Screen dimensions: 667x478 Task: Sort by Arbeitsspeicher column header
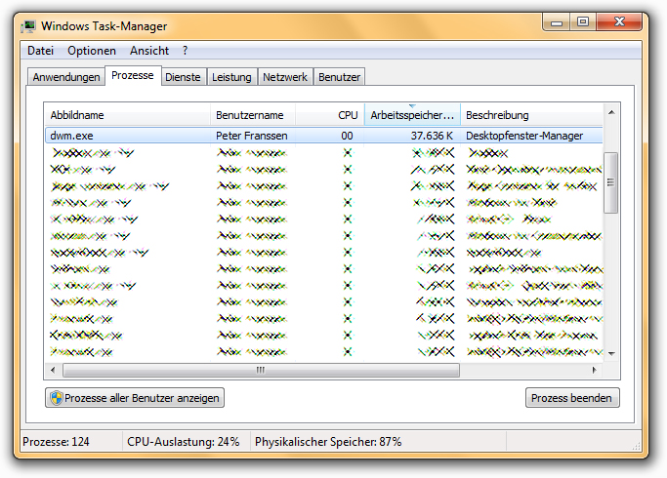[x=412, y=115]
